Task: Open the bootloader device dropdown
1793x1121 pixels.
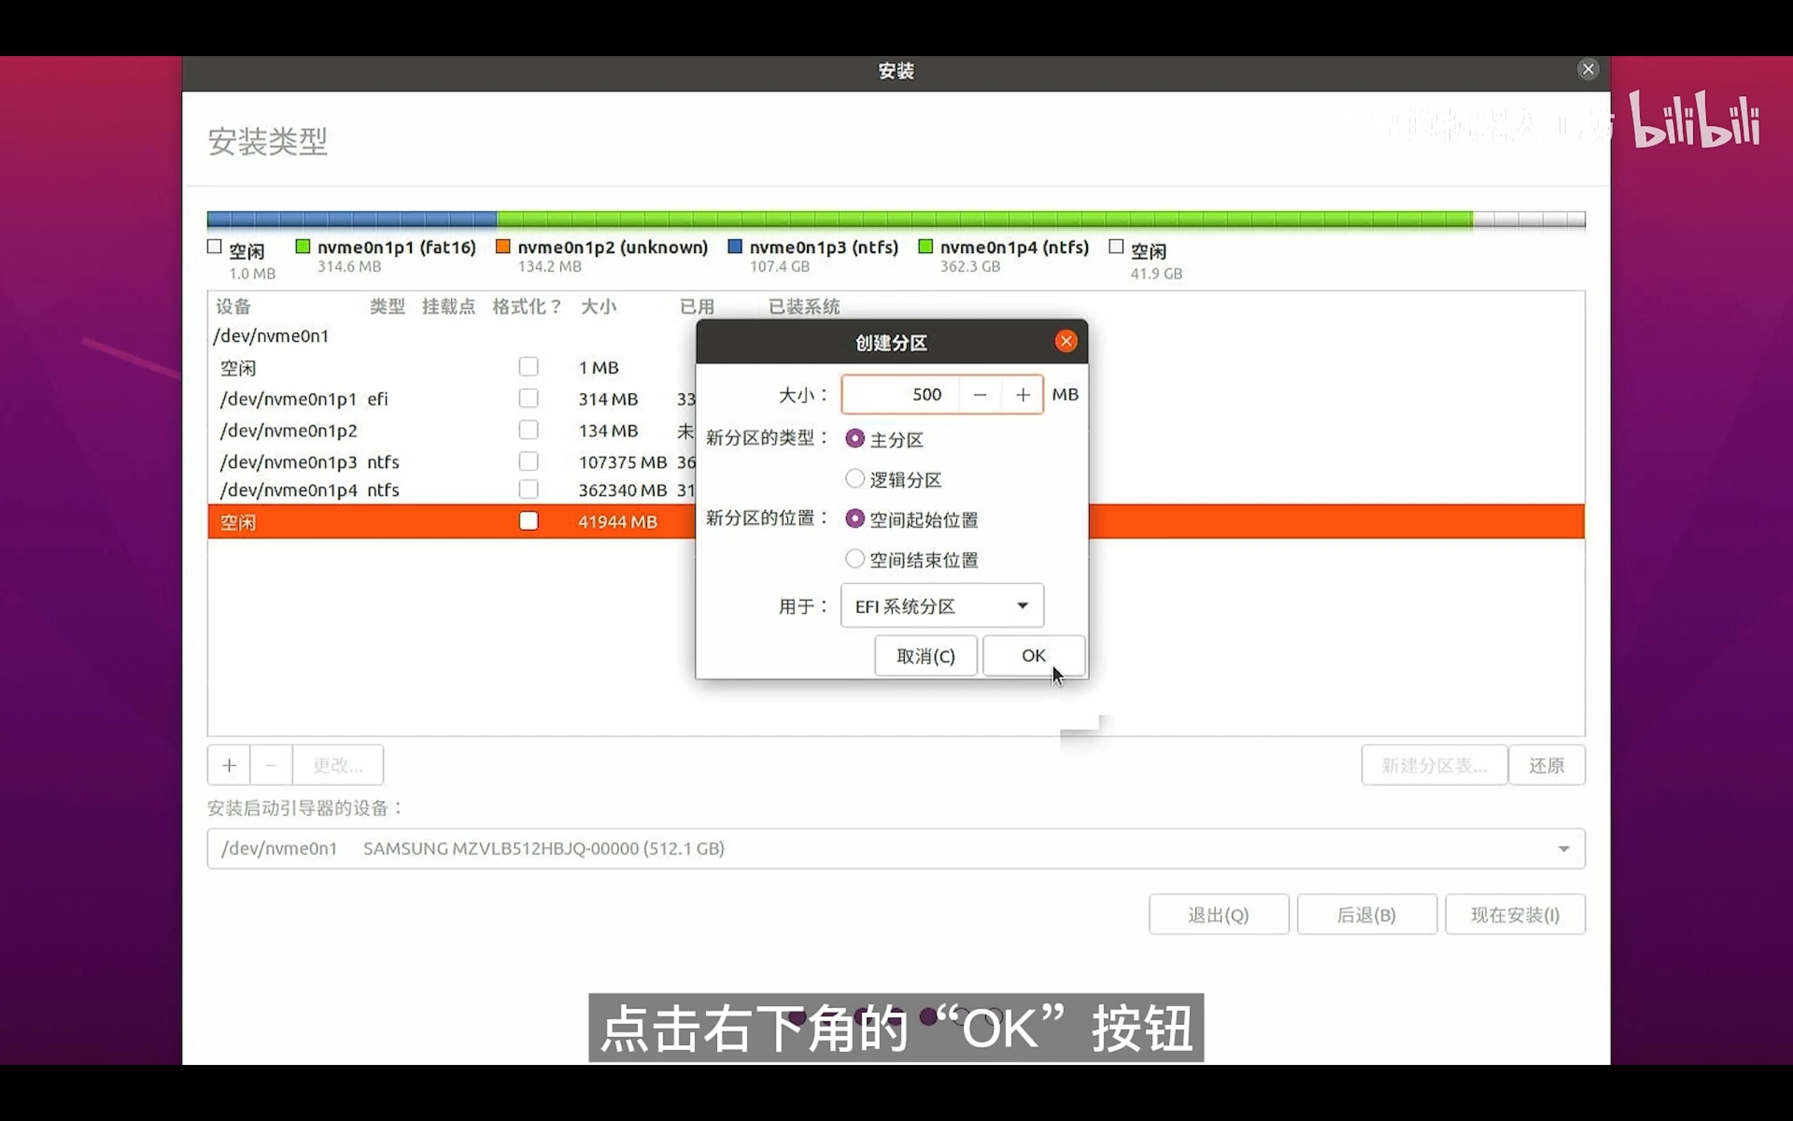Action: point(896,848)
